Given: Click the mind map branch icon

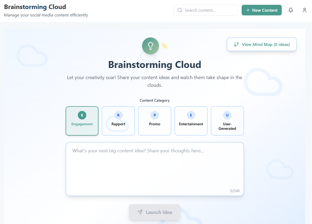Looking at the screenshot, I should [236, 44].
